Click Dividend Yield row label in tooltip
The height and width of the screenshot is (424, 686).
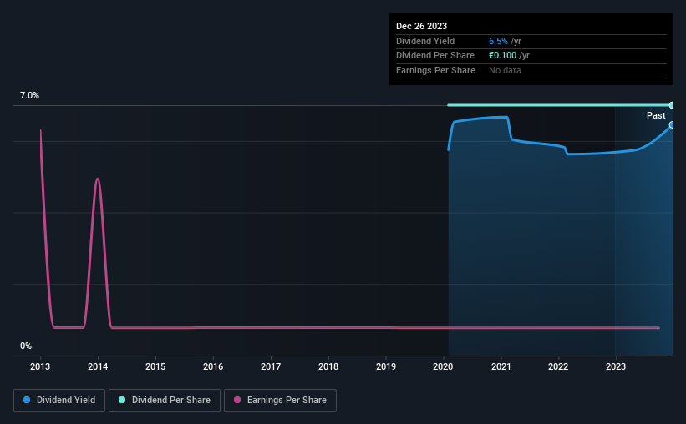425,41
